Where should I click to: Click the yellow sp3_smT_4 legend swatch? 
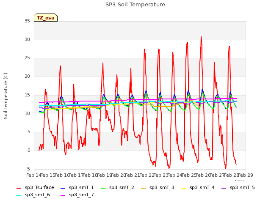pyautogui.click(x=183, y=188)
